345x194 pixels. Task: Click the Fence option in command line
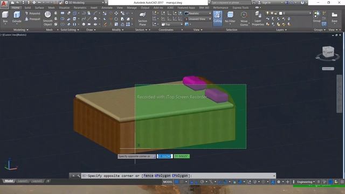[x=148, y=176]
